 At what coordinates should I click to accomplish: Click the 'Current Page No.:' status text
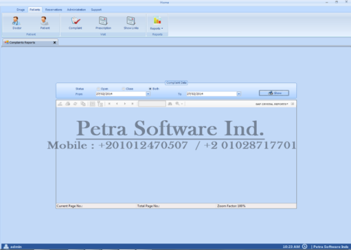coord(70,206)
